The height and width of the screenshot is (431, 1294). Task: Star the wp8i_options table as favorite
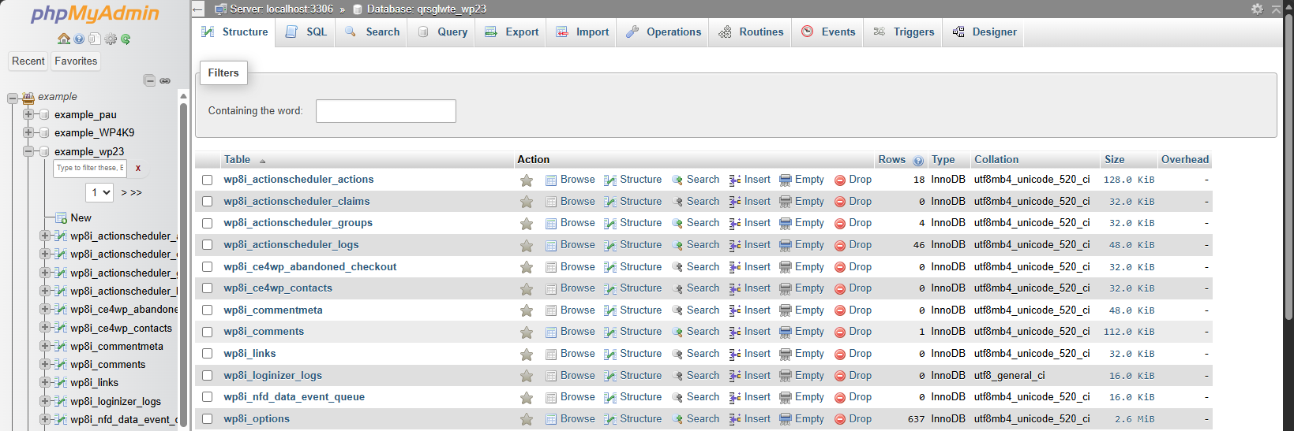coord(526,419)
